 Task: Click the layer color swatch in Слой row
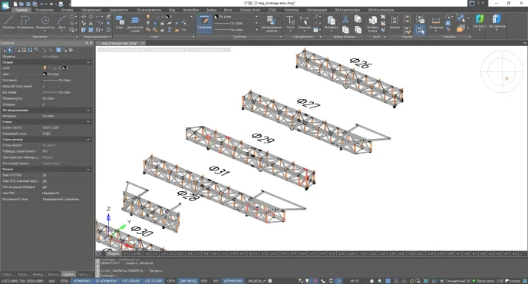click(64, 68)
